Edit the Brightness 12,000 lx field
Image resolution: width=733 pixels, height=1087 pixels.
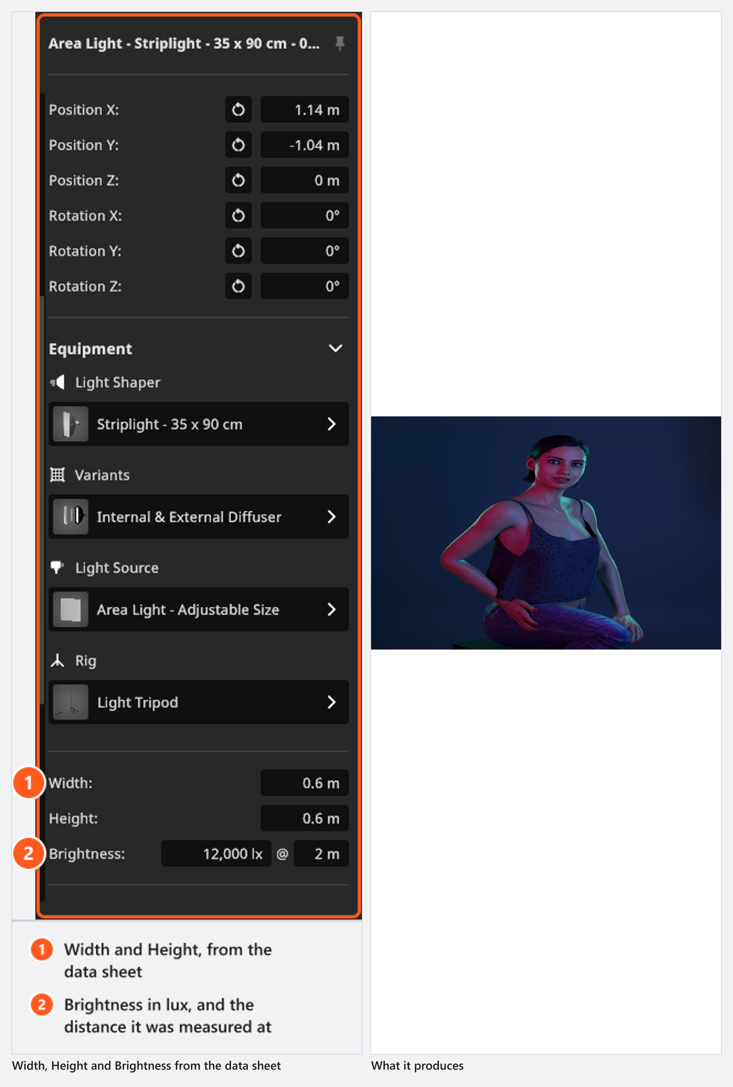[x=216, y=854]
